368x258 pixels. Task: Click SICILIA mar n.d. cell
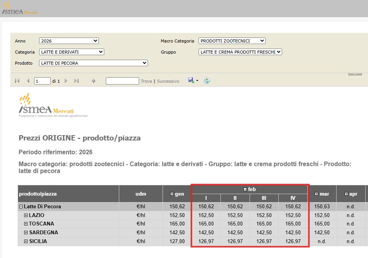322,241
